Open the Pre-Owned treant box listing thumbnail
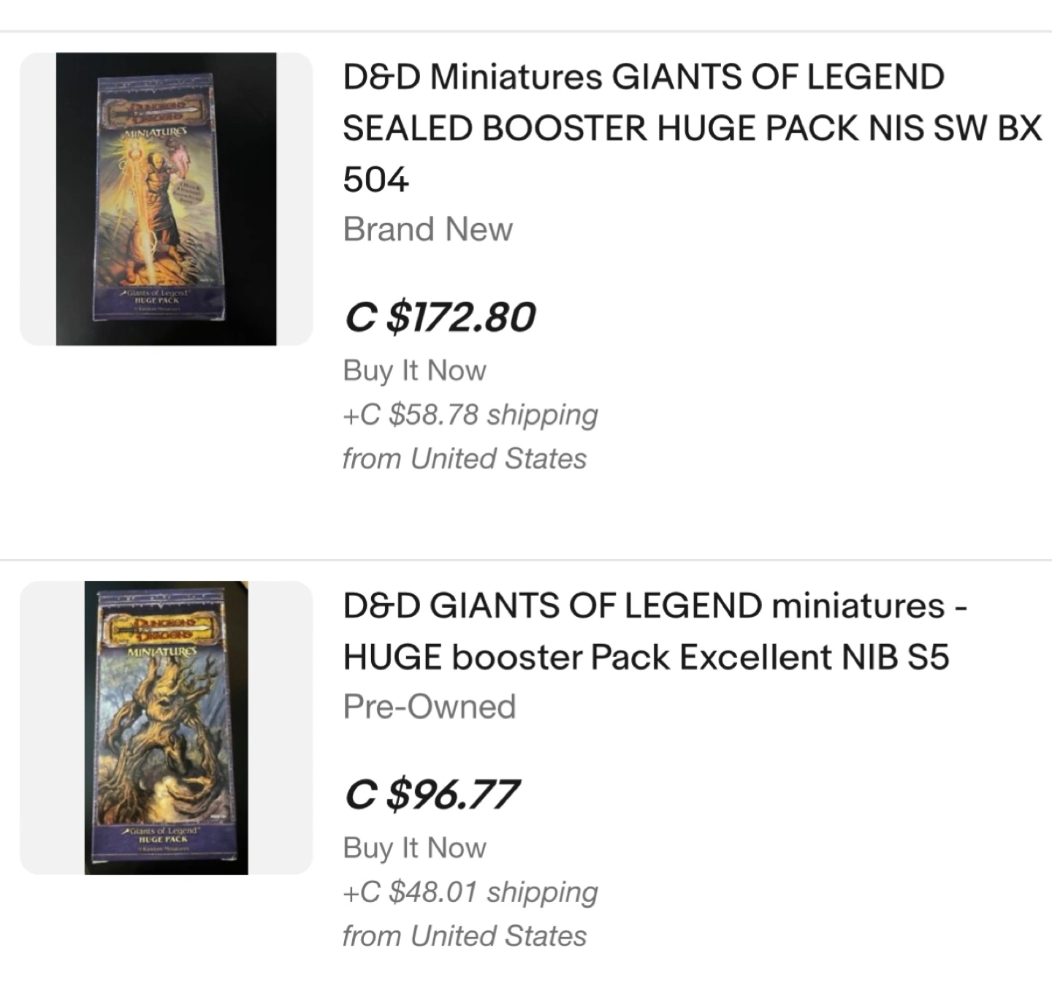The height and width of the screenshot is (994, 1052). pyautogui.click(x=166, y=727)
